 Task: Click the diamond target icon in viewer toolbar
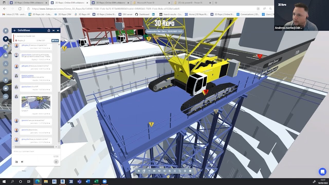[x=185, y=171]
